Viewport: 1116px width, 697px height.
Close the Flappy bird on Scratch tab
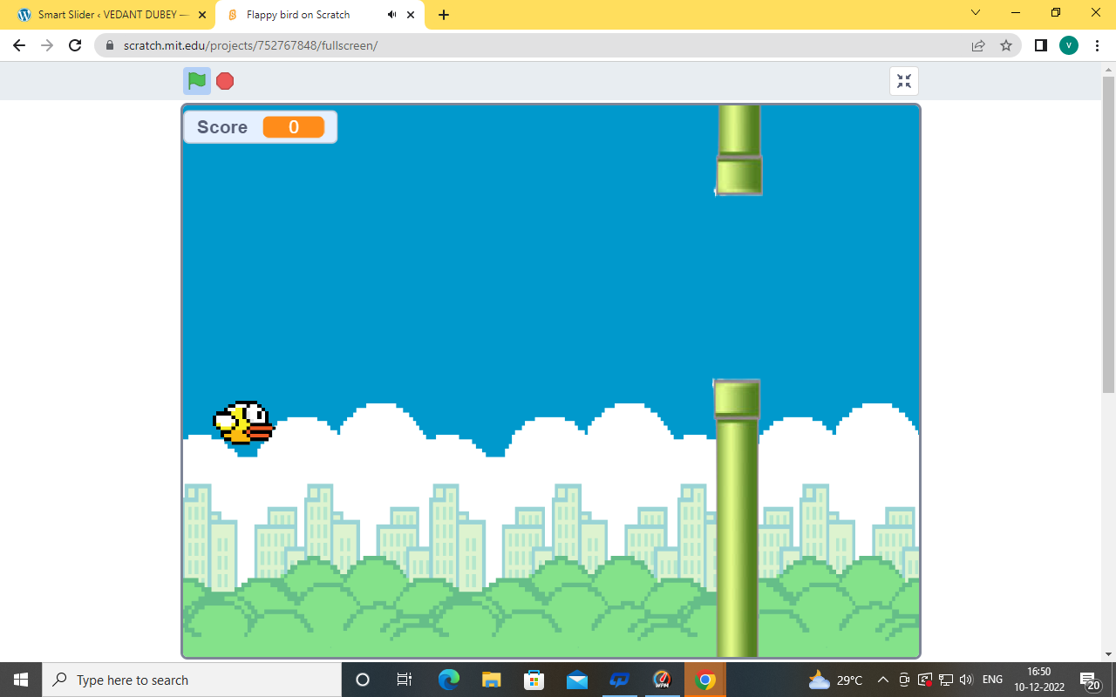pyautogui.click(x=411, y=15)
